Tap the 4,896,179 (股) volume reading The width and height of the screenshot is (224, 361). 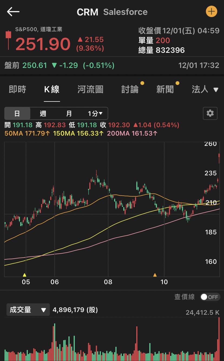click(75, 310)
